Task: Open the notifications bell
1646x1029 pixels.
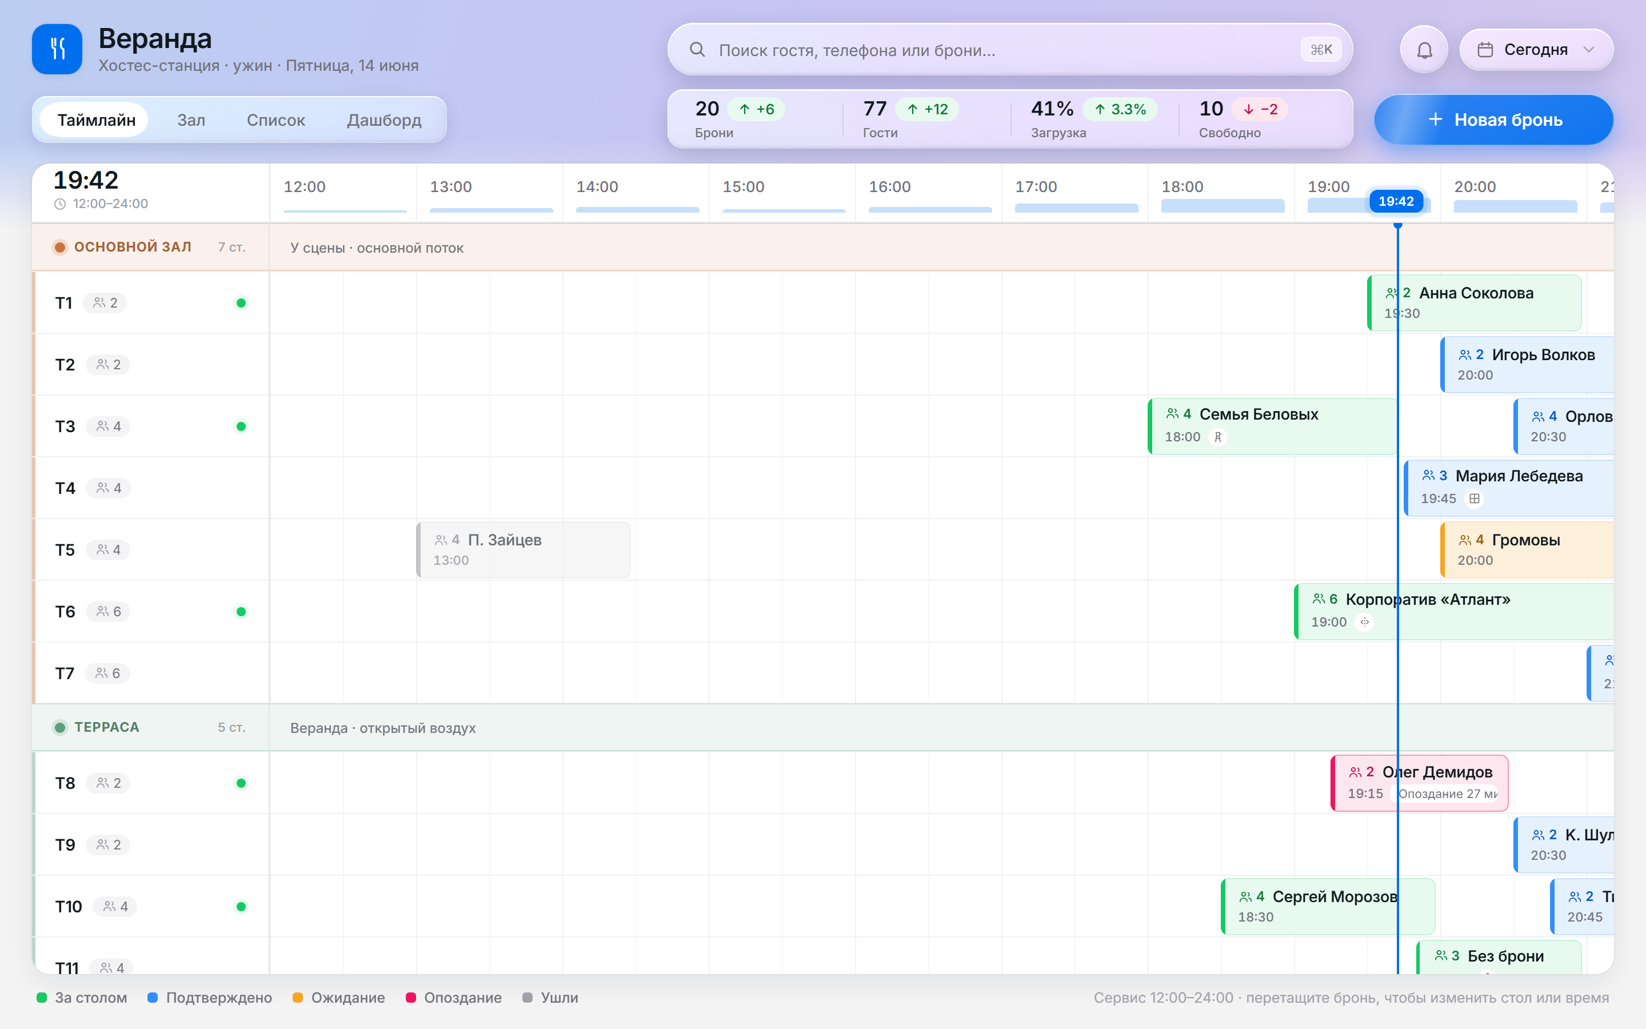Action: click(1424, 50)
